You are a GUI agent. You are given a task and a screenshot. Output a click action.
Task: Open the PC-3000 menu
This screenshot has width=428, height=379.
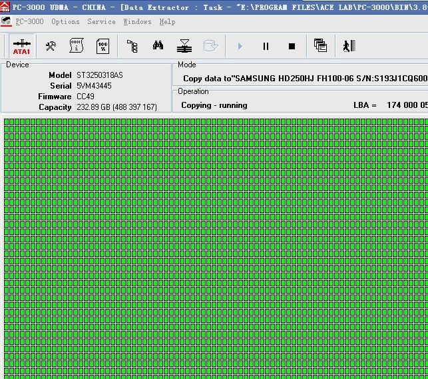click(29, 21)
